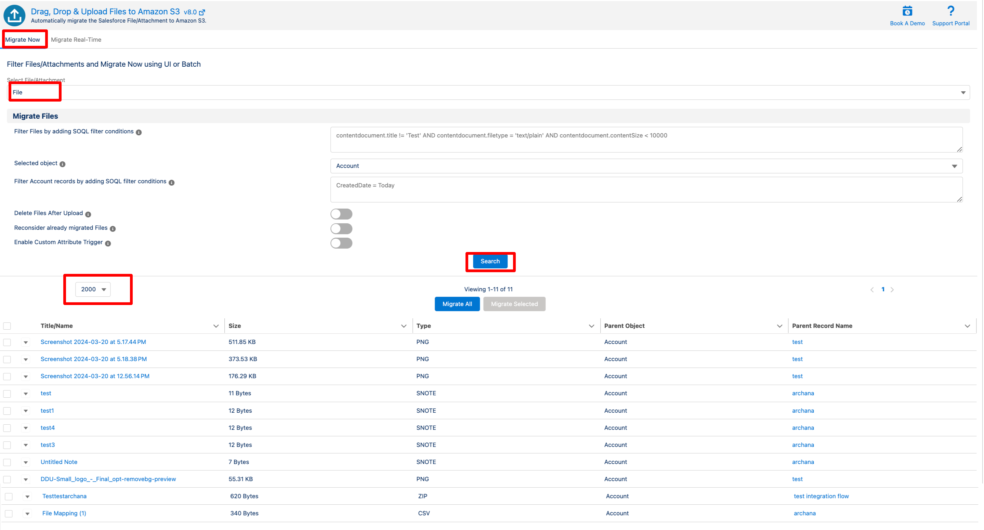Select the Migrate Now tab
Image resolution: width=984 pixels, height=530 pixels.
point(23,40)
